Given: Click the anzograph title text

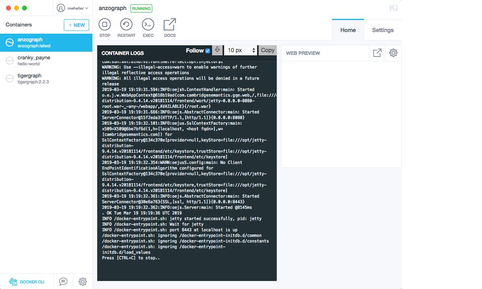Looking at the screenshot, I should pos(112,8).
